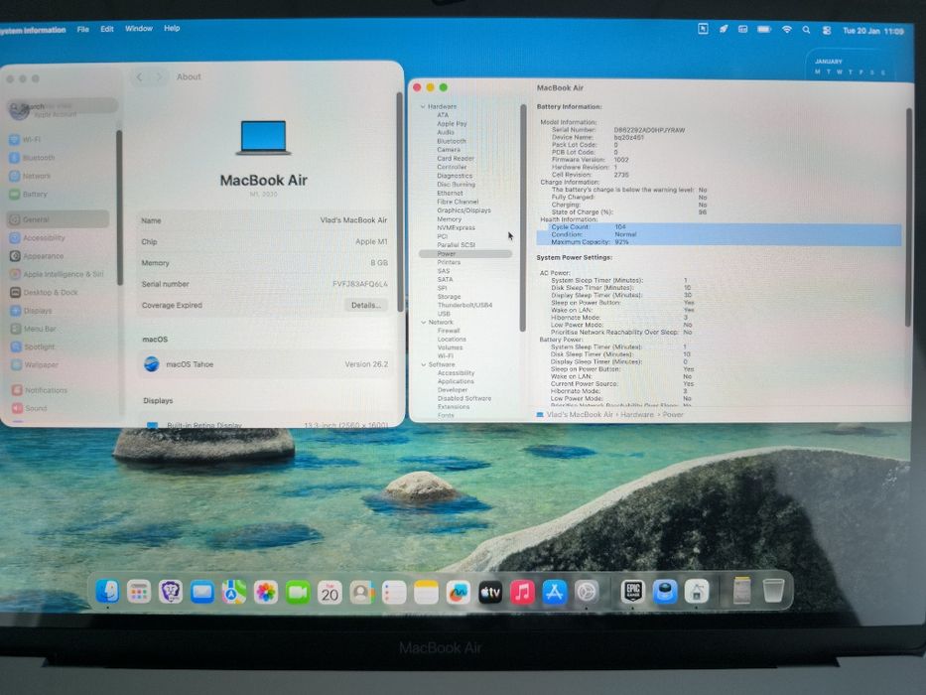Viewport: 926px width, 695px height.
Task: Open the Music app in dock
Action: [x=522, y=592]
